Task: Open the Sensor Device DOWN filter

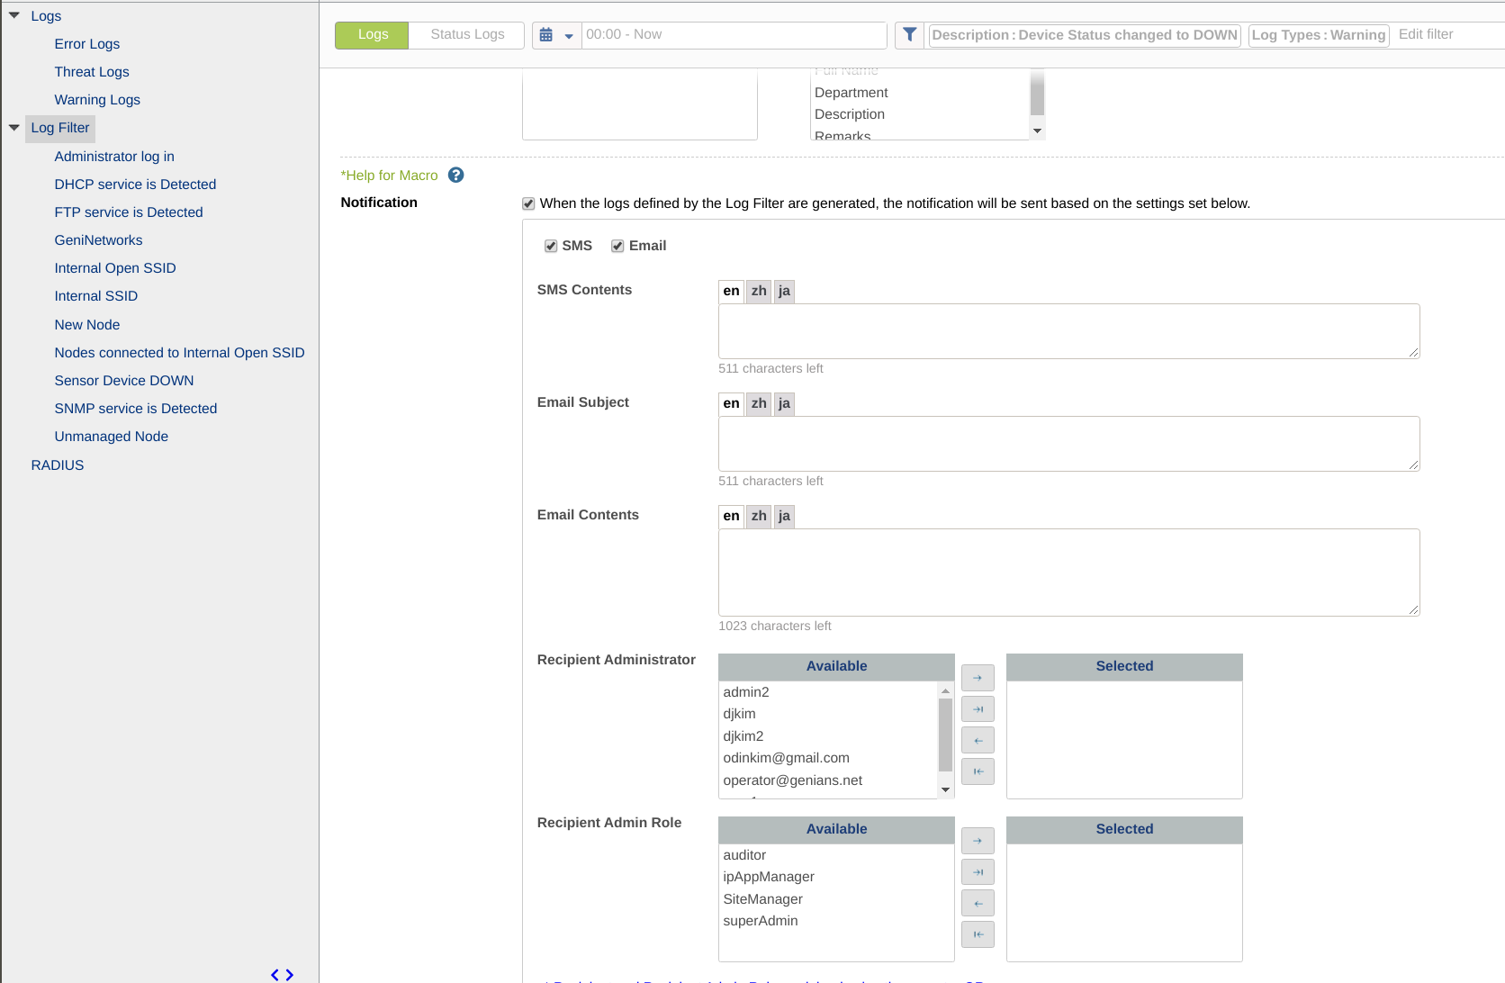Action: pos(123,381)
